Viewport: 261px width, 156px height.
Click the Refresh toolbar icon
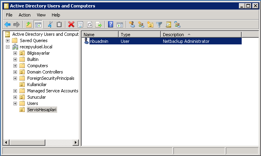[x=89, y=25]
